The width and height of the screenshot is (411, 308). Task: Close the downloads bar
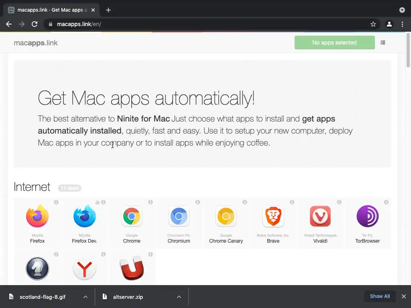(404, 296)
